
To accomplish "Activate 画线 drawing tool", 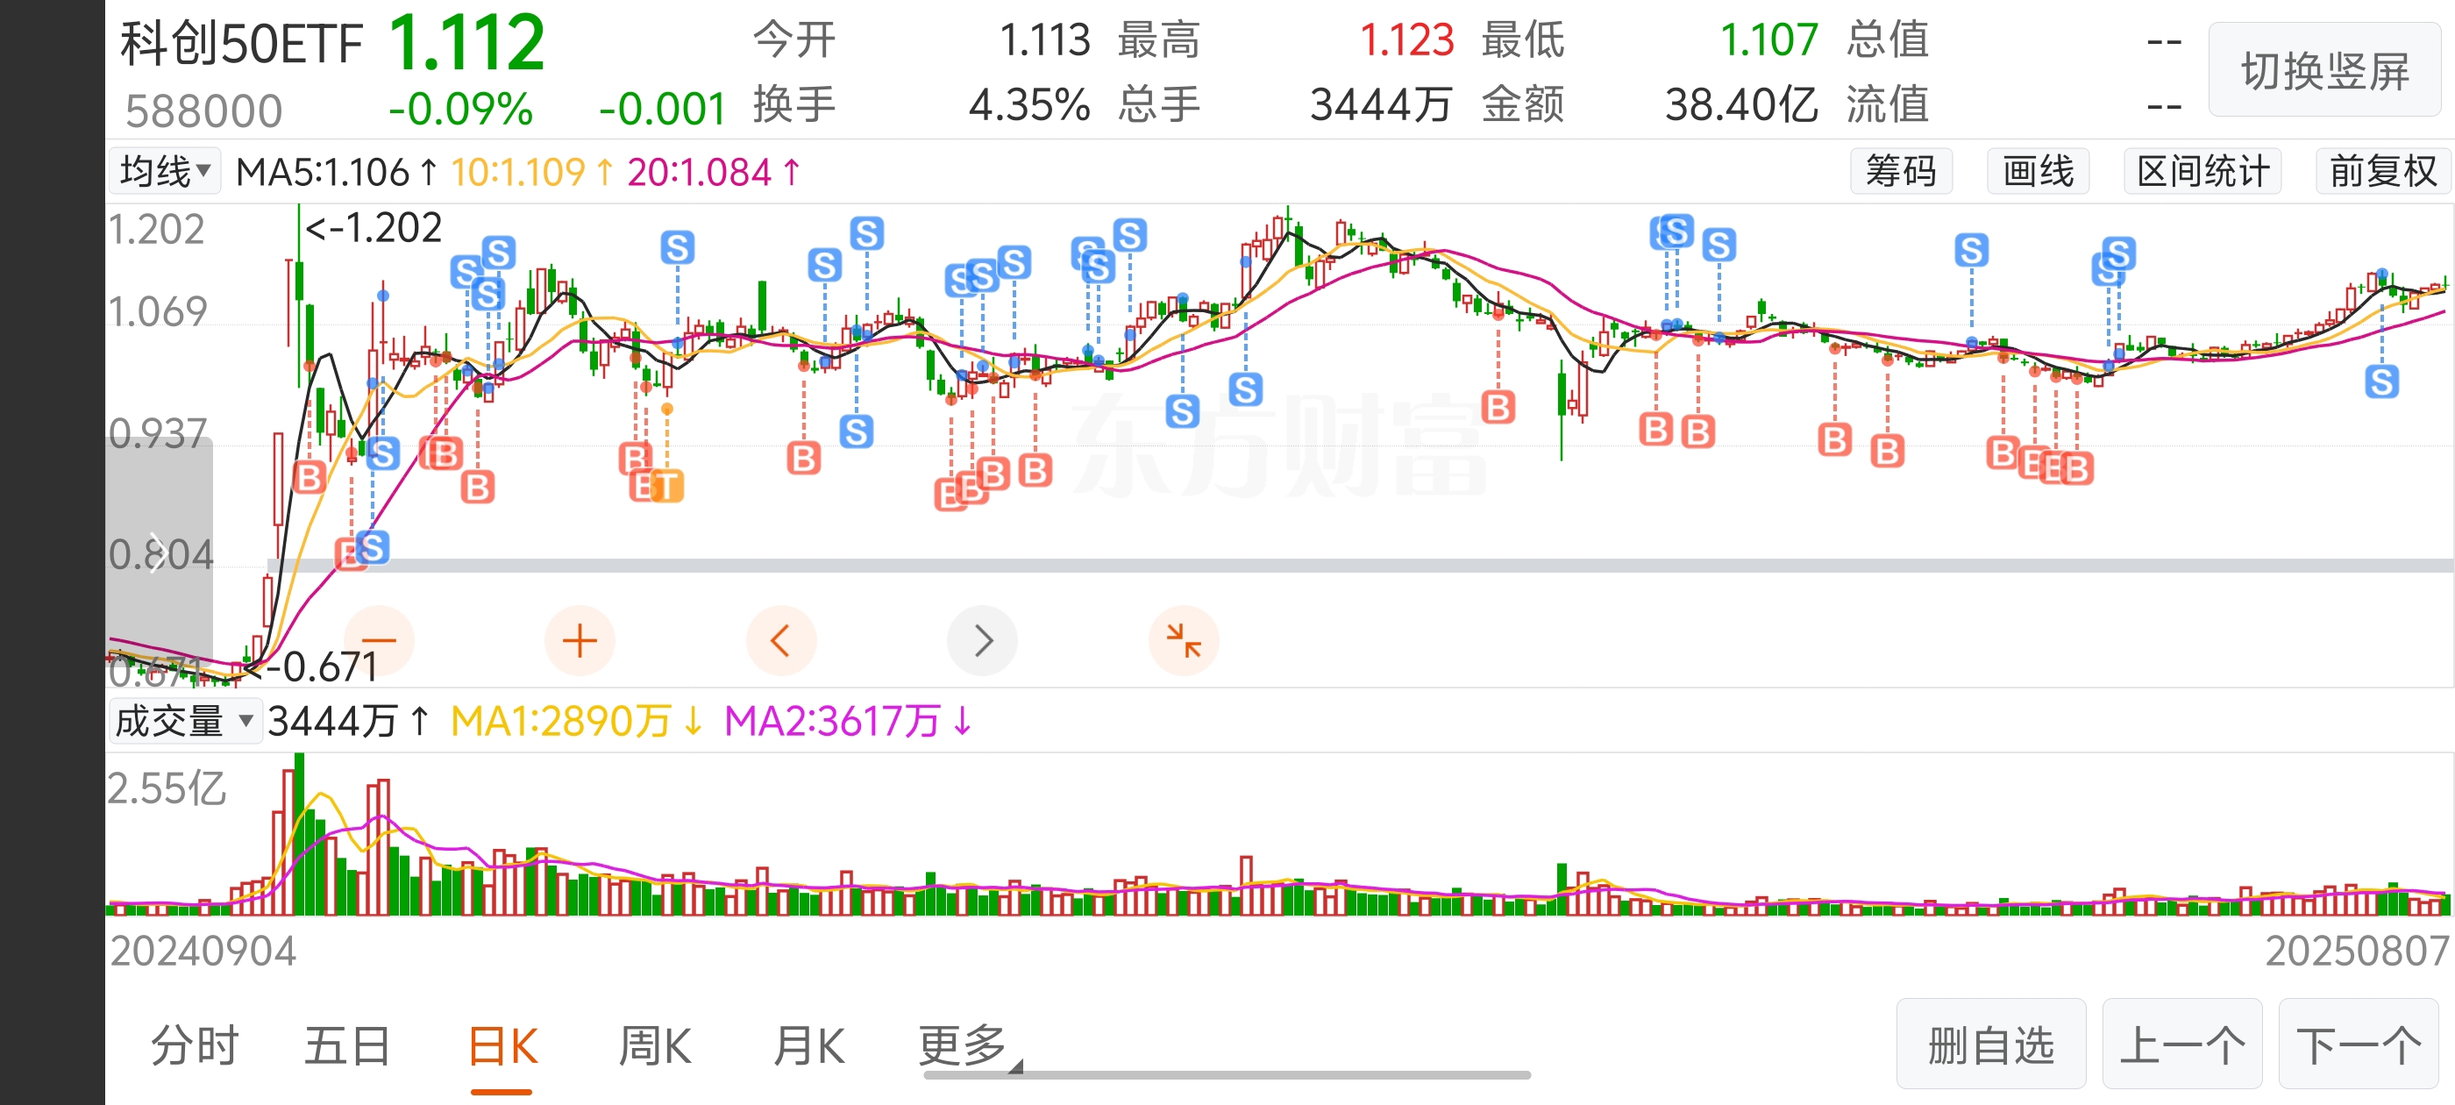I will pos(2038,172).
